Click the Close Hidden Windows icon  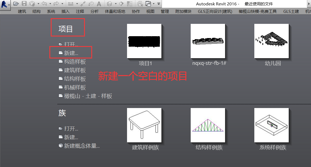point(140,3)
